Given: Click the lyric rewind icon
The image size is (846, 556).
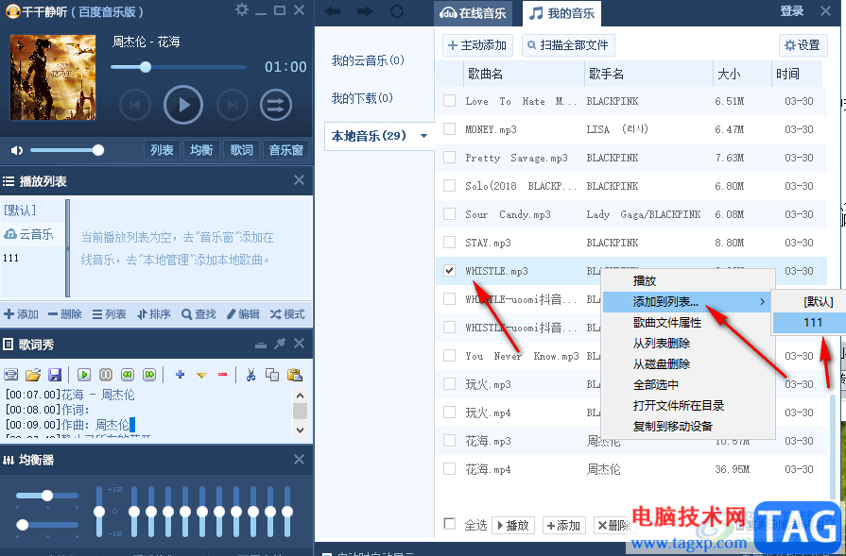Looking at the screenshot, I should [x=128, y=375].
